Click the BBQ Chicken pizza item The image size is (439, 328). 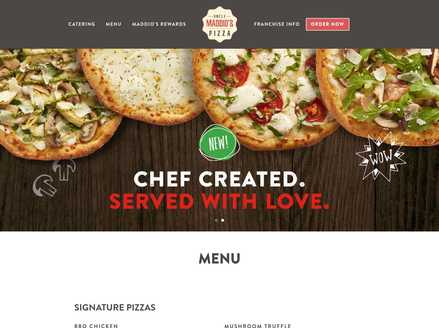tap(96, 326)
